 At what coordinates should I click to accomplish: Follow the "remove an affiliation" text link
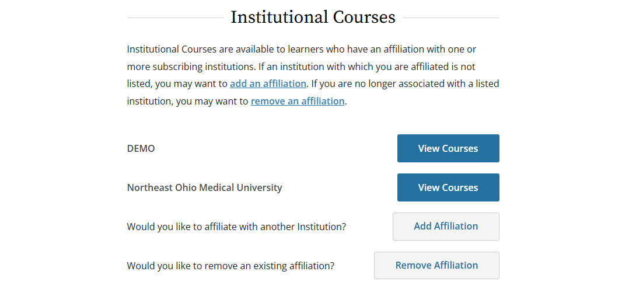pos(298,101)
